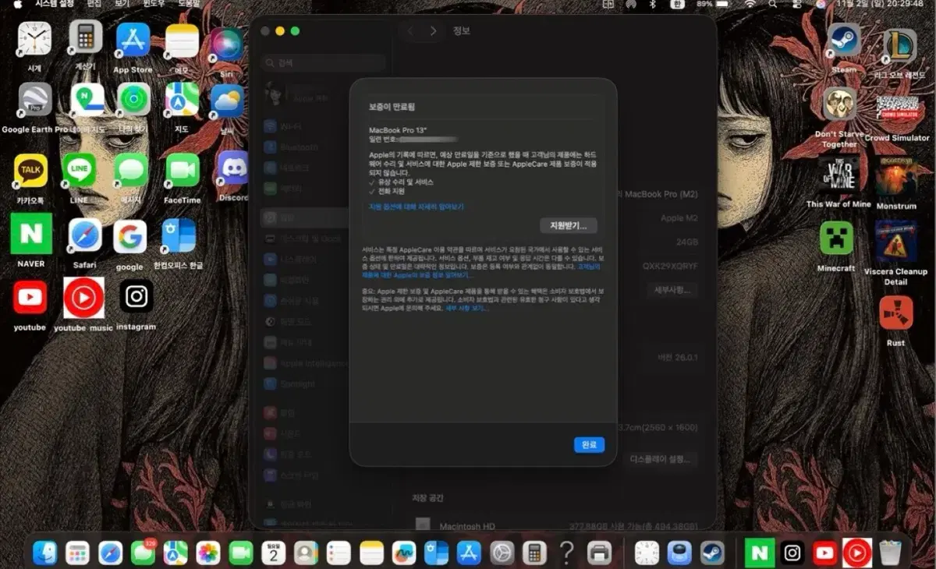Viewport: 936px width, 569px height.
Task: Launch 카카오톡 from the desktop
Action: (x=30, y=171)
